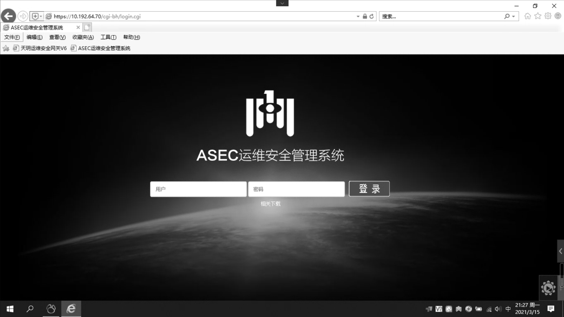Minimize the browser window
Screen dimensions: 564x317
516,6
